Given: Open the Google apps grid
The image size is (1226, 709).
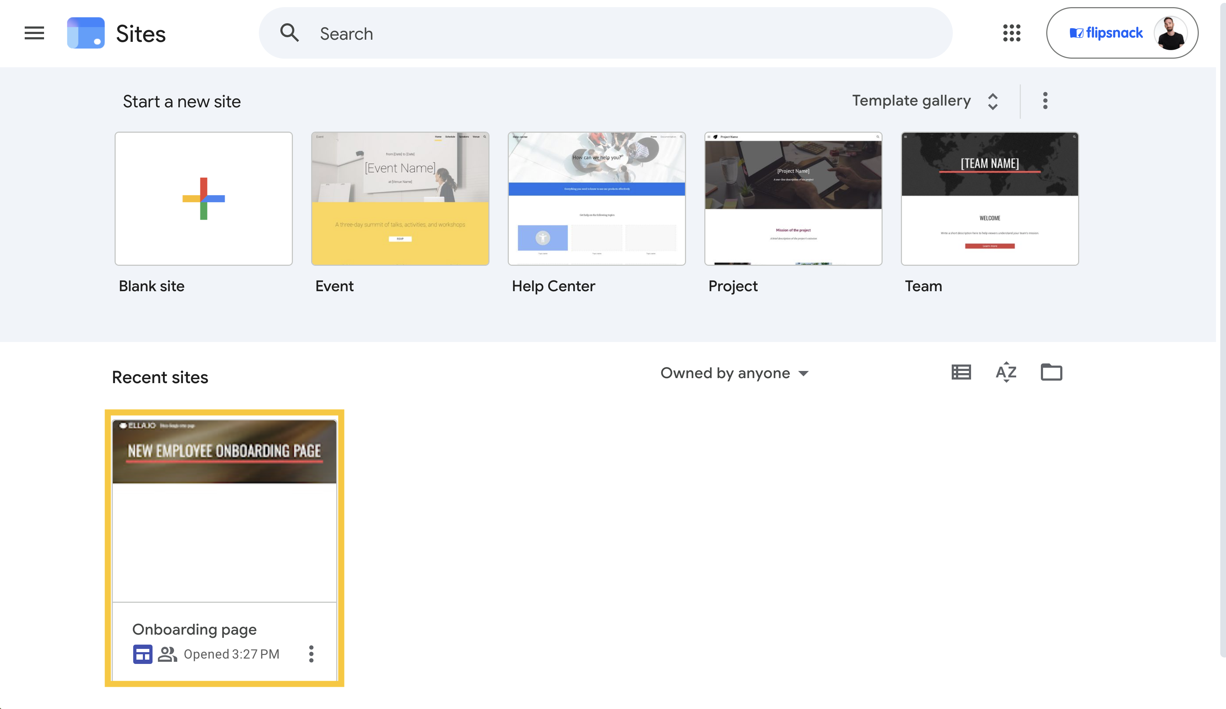Looking at the screenshot, I should 1012,33.
